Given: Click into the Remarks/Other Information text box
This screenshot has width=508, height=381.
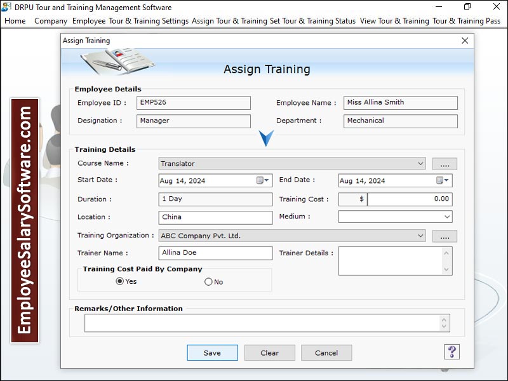Looking at the screenshot, I should click(262, 323).
